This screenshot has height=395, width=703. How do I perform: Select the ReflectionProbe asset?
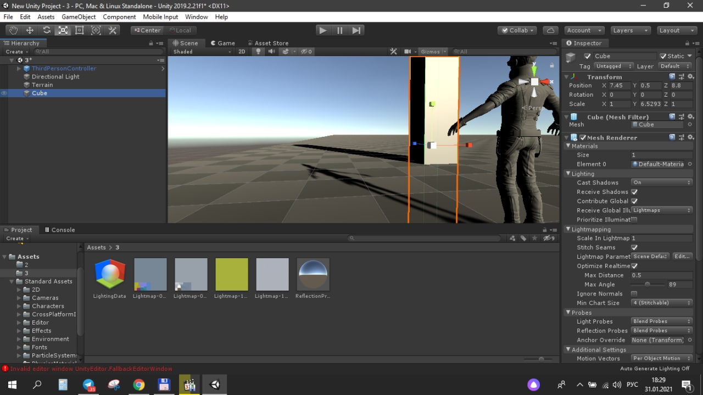coord(313,279)
